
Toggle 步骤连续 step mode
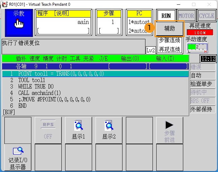coord(170,41)
